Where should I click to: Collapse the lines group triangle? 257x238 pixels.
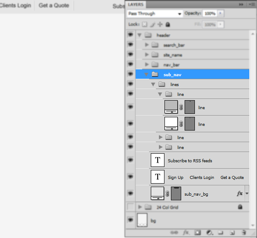[x=153, y=84]
